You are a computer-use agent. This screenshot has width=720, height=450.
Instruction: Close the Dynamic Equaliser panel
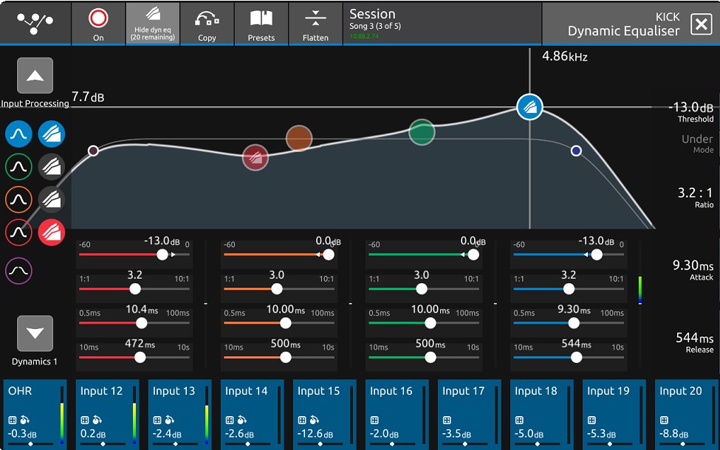pyautogui.click(x=702, y=24)
